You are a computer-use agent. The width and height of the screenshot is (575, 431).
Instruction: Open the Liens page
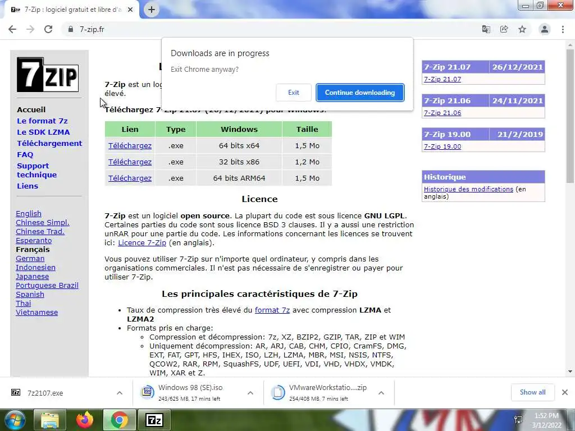[28, 186]
